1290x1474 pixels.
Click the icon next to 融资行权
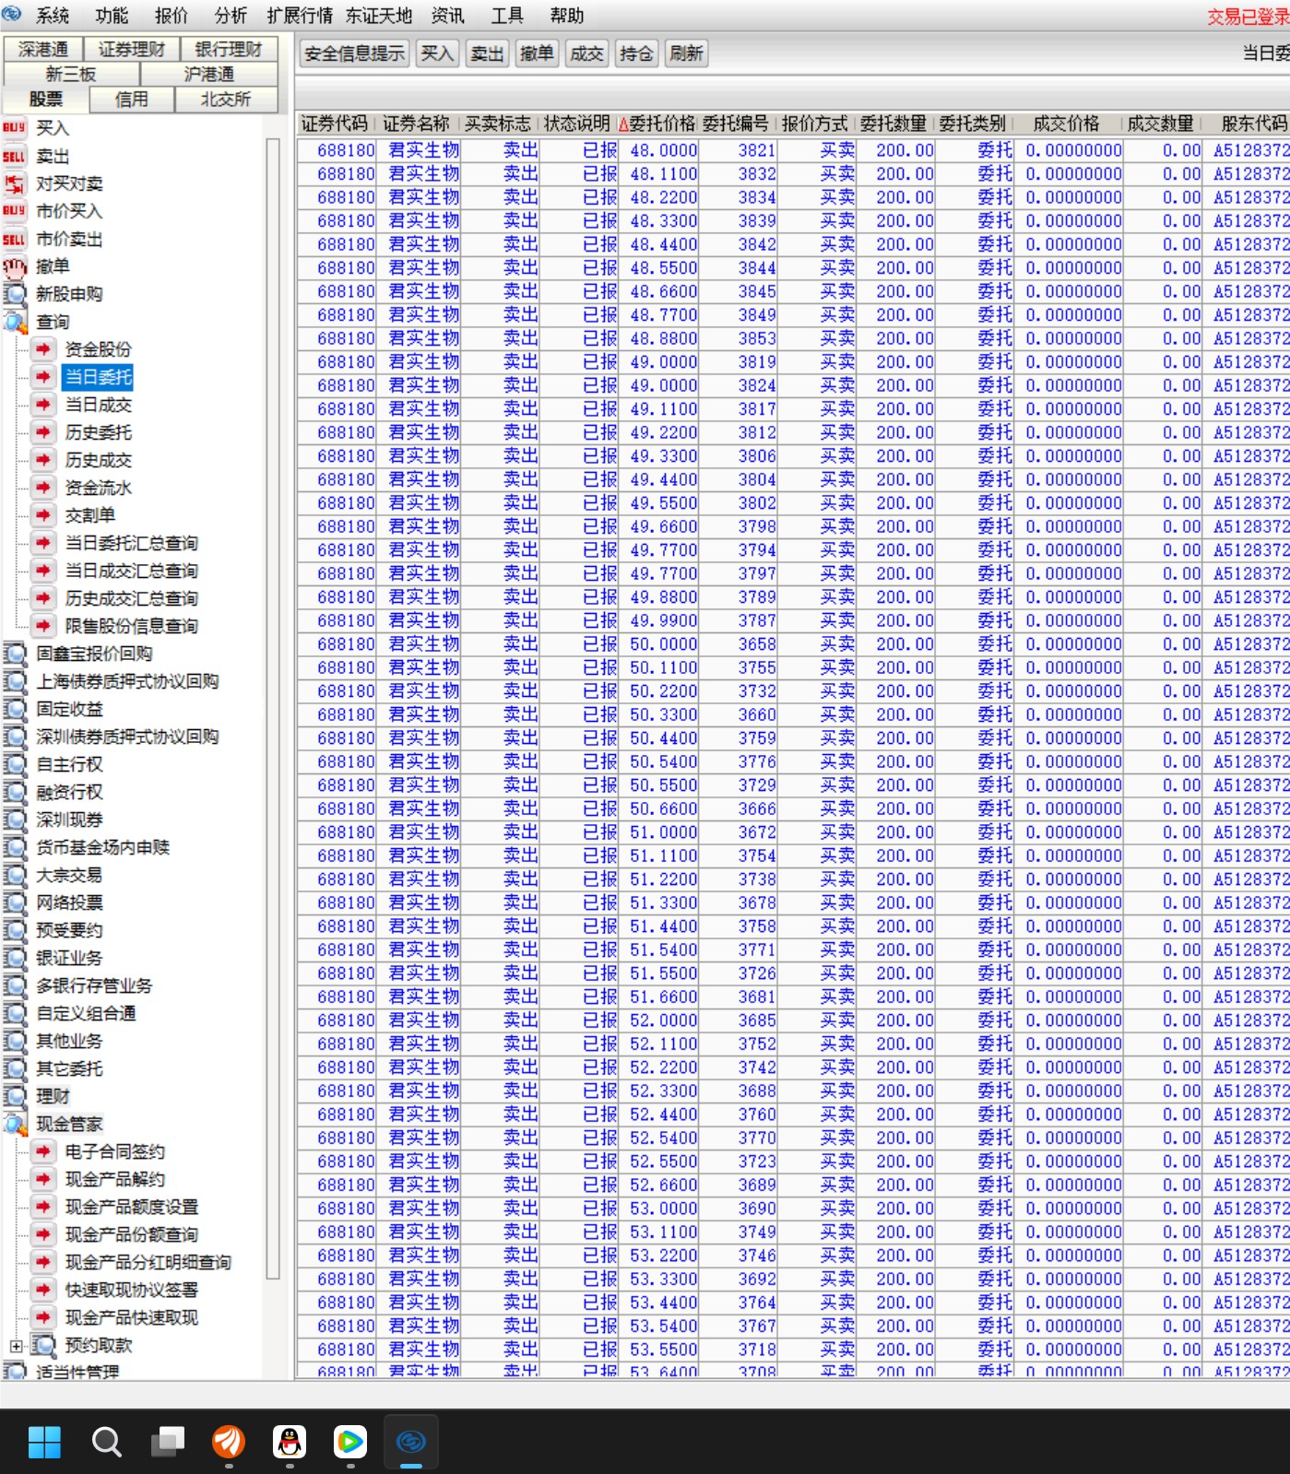pos(15,792)
